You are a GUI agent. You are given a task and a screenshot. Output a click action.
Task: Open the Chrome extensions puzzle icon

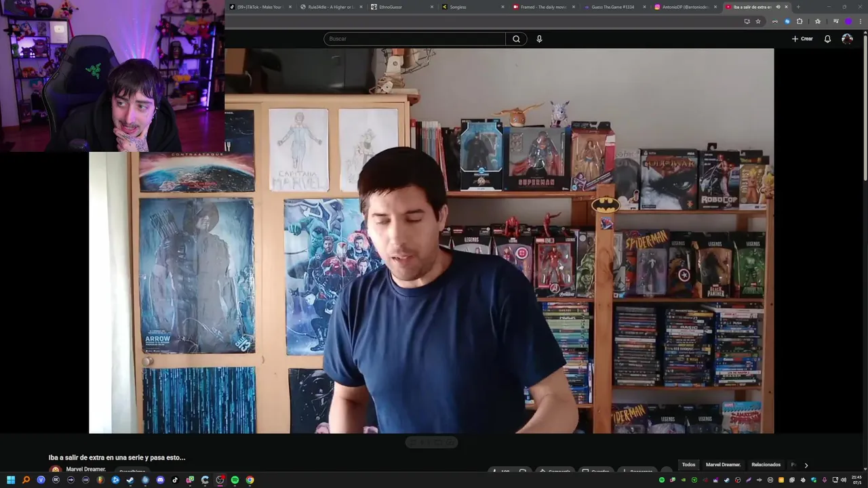800,21
